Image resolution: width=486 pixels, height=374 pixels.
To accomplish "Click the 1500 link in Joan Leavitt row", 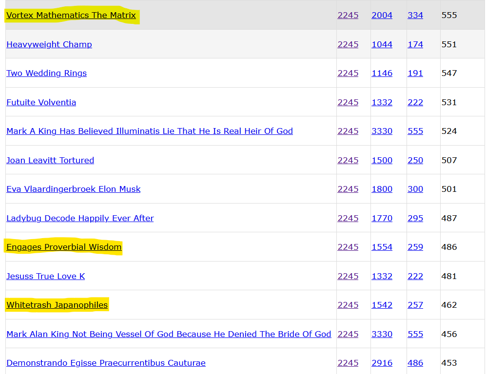I will [x=382, y=160].
